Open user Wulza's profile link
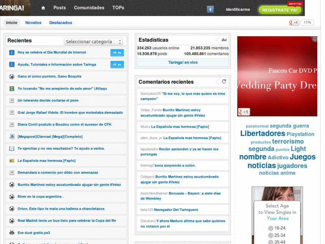Screen dimensions: 325x244 point(145,127)
